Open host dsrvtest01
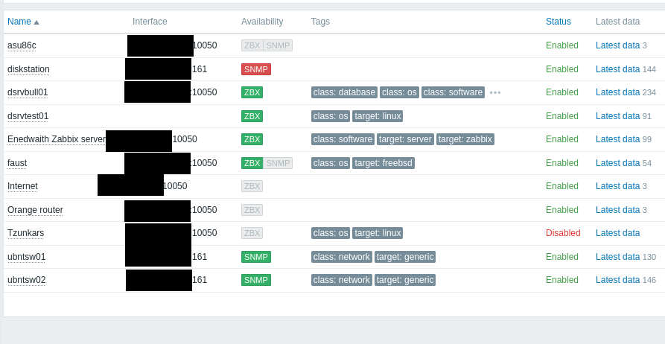The width and height of the screenshot is (665, 344). coord(28,116)
